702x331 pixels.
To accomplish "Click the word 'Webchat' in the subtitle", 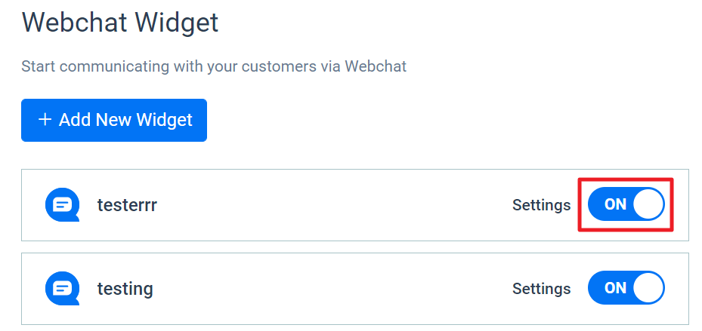I will coord(376,66).
